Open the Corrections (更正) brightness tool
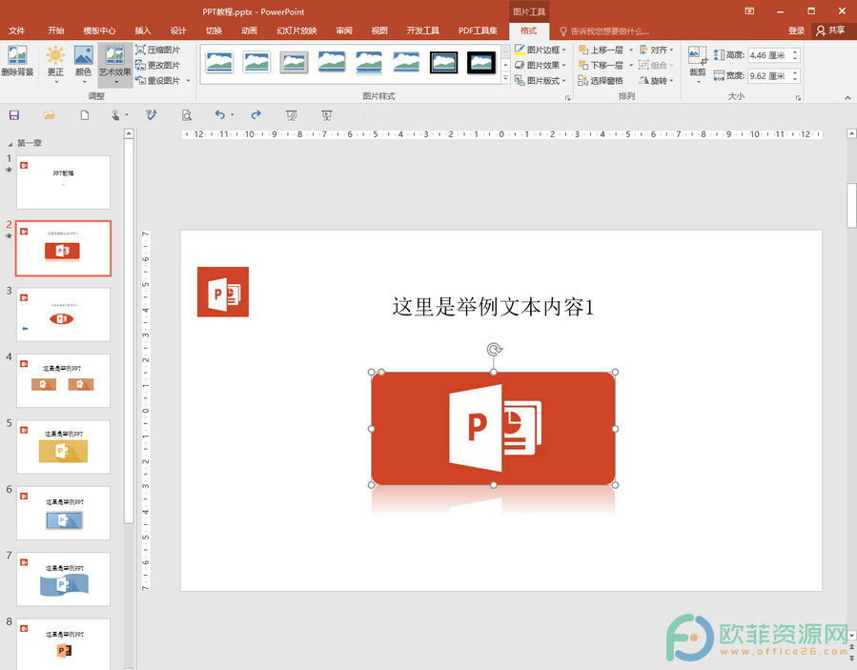 tap(55, 65)
